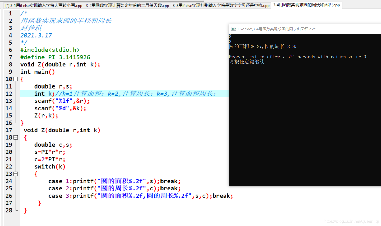This screenshot has width=381, height=226.
Task: Click the void Z definition on line 17
Action: pos(62,130)
